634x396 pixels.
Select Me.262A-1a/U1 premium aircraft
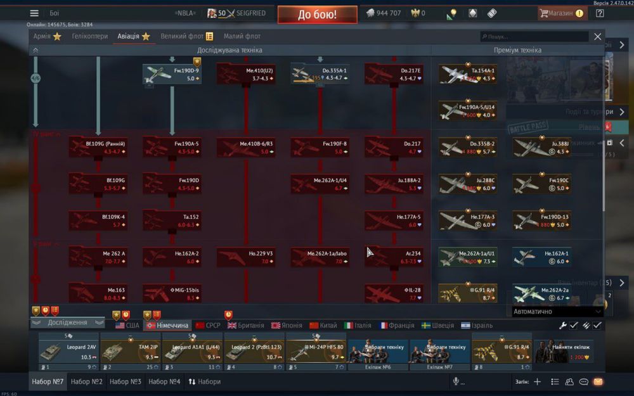pos(468,257)
